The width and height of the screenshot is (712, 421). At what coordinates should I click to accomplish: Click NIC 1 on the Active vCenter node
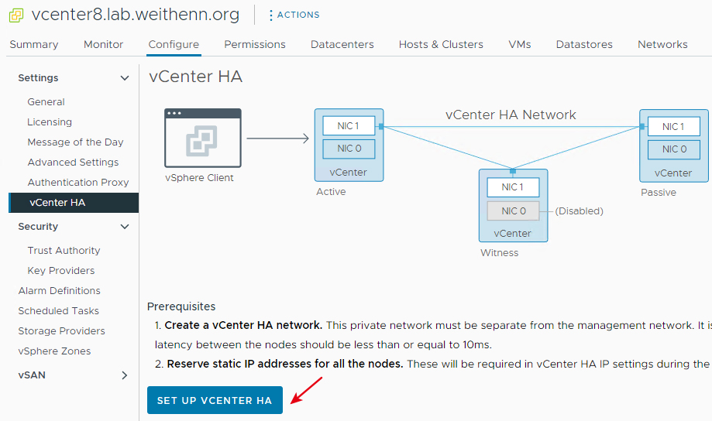pos(349,125)
